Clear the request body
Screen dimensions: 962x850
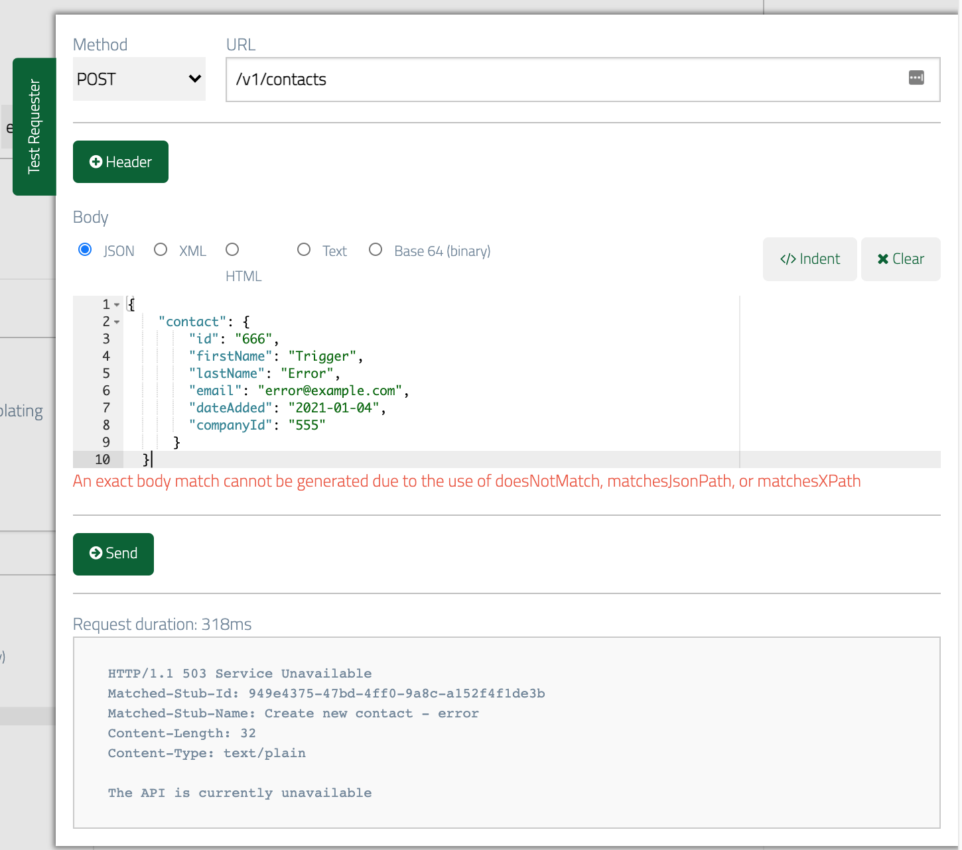pyautogui.click(x=901, y=259)
